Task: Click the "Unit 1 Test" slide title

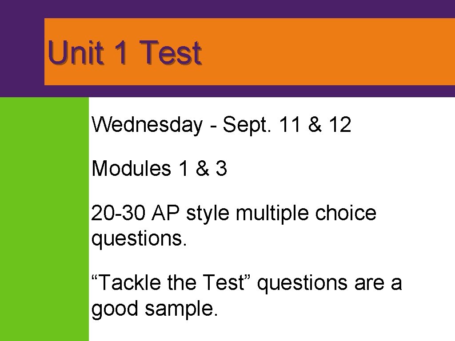Action: tap(125, 52)
